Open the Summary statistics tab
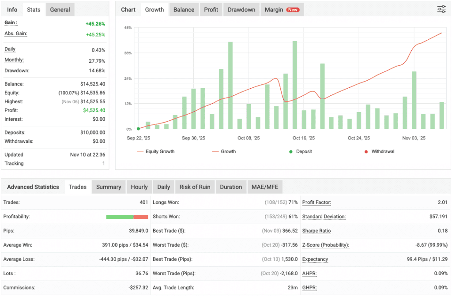452x296 pixels. pyautogui.click(x=109, y=187)
